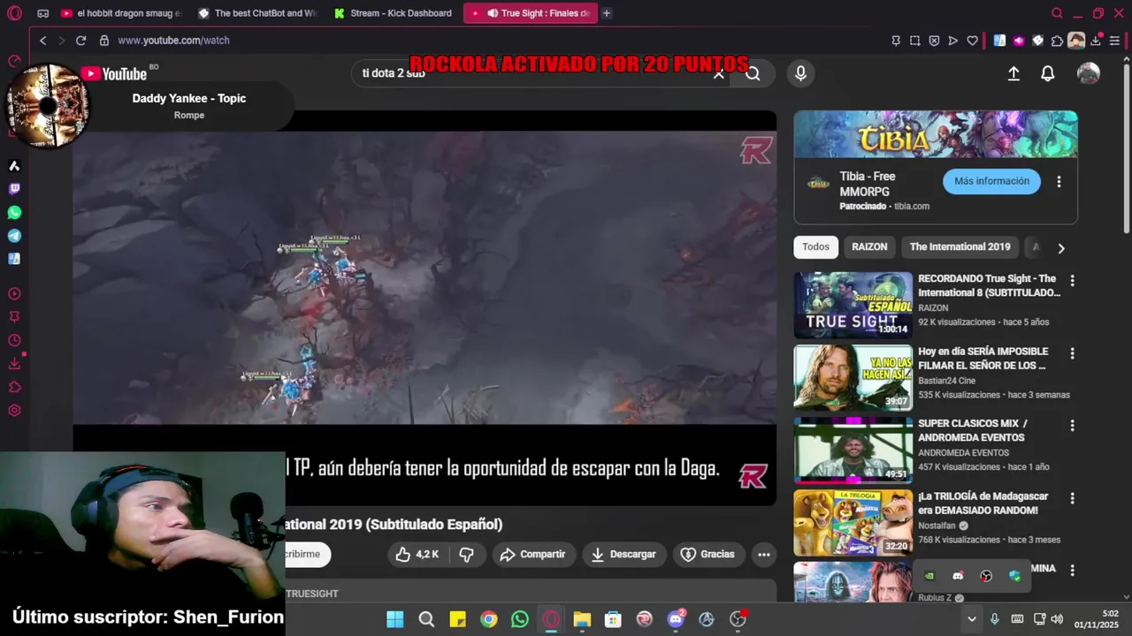The height and width of the screenshot is (636, 1132).
Task: Open WhatsApp in the Opera sidebar
Action: [x=14, y=213]
